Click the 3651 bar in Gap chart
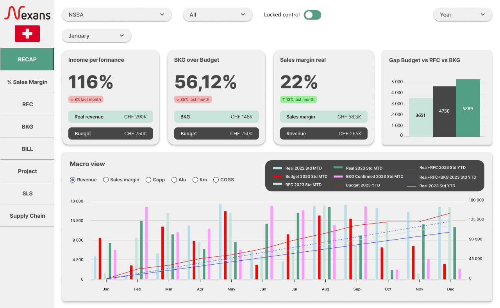Viewport: 500px width, 308px height. pos(420,117)
